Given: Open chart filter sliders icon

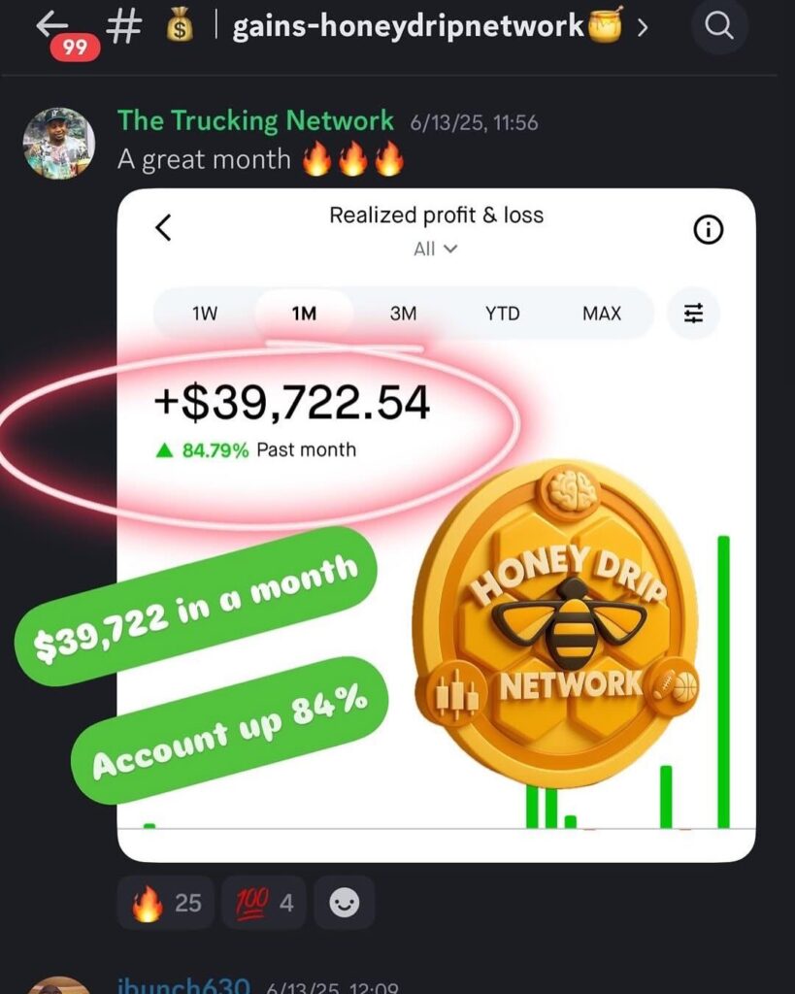Looking at the screenshot, I should click(693, 314).
